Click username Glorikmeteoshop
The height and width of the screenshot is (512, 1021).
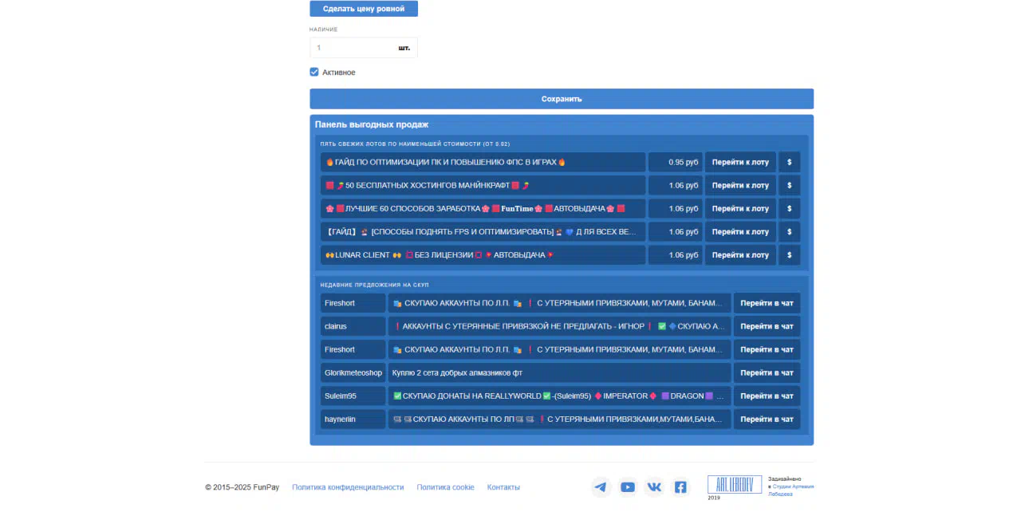[x=353, y=372]
